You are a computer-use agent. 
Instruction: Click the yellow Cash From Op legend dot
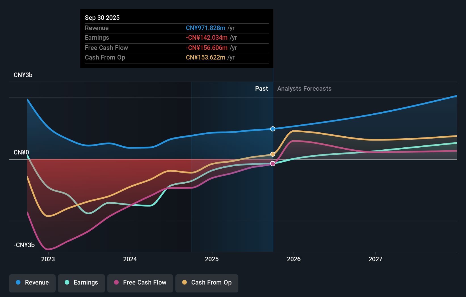(184, 283)
